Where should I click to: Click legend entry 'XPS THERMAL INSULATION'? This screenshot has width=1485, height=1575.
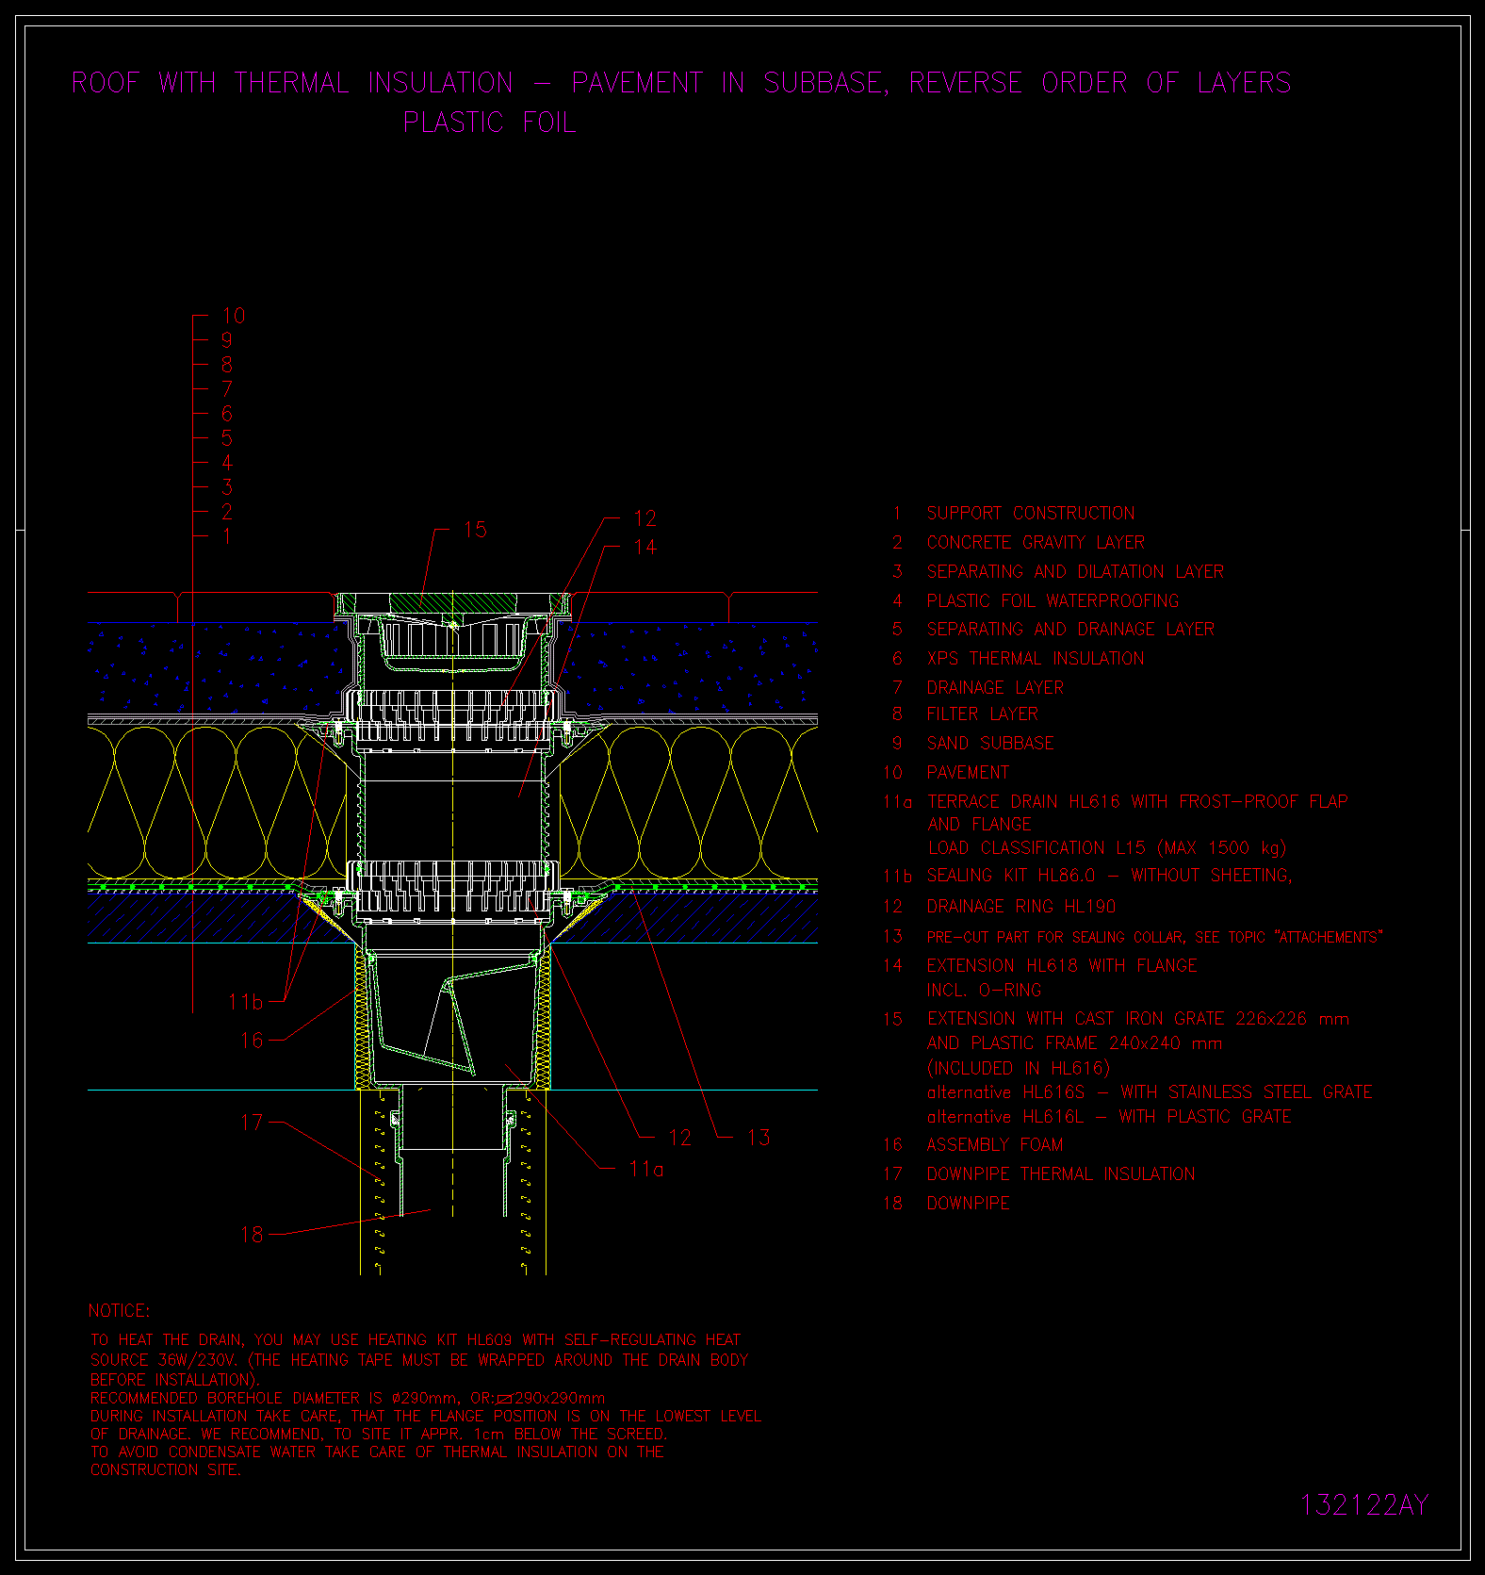1036,659
